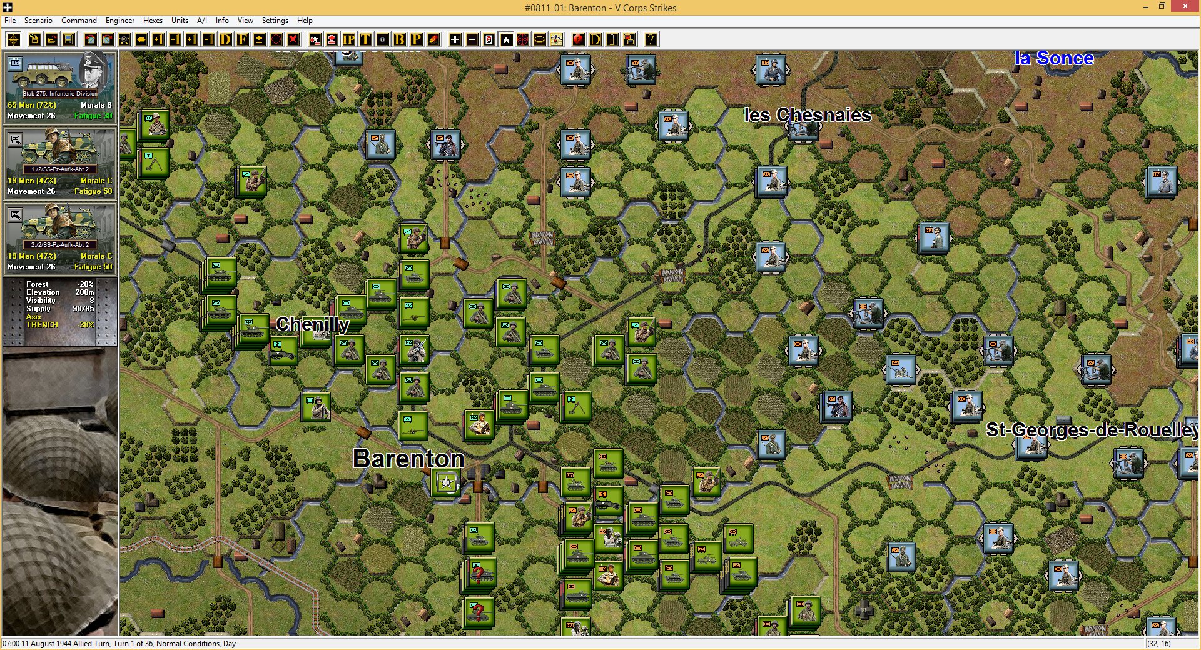Image resolution: width=1201 pixels, height=650 pixels.
Task: Click the yellow F toolbar icon
Action: pos(243,39)
